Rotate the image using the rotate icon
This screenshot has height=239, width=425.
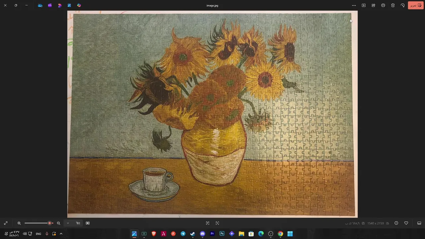402,5
